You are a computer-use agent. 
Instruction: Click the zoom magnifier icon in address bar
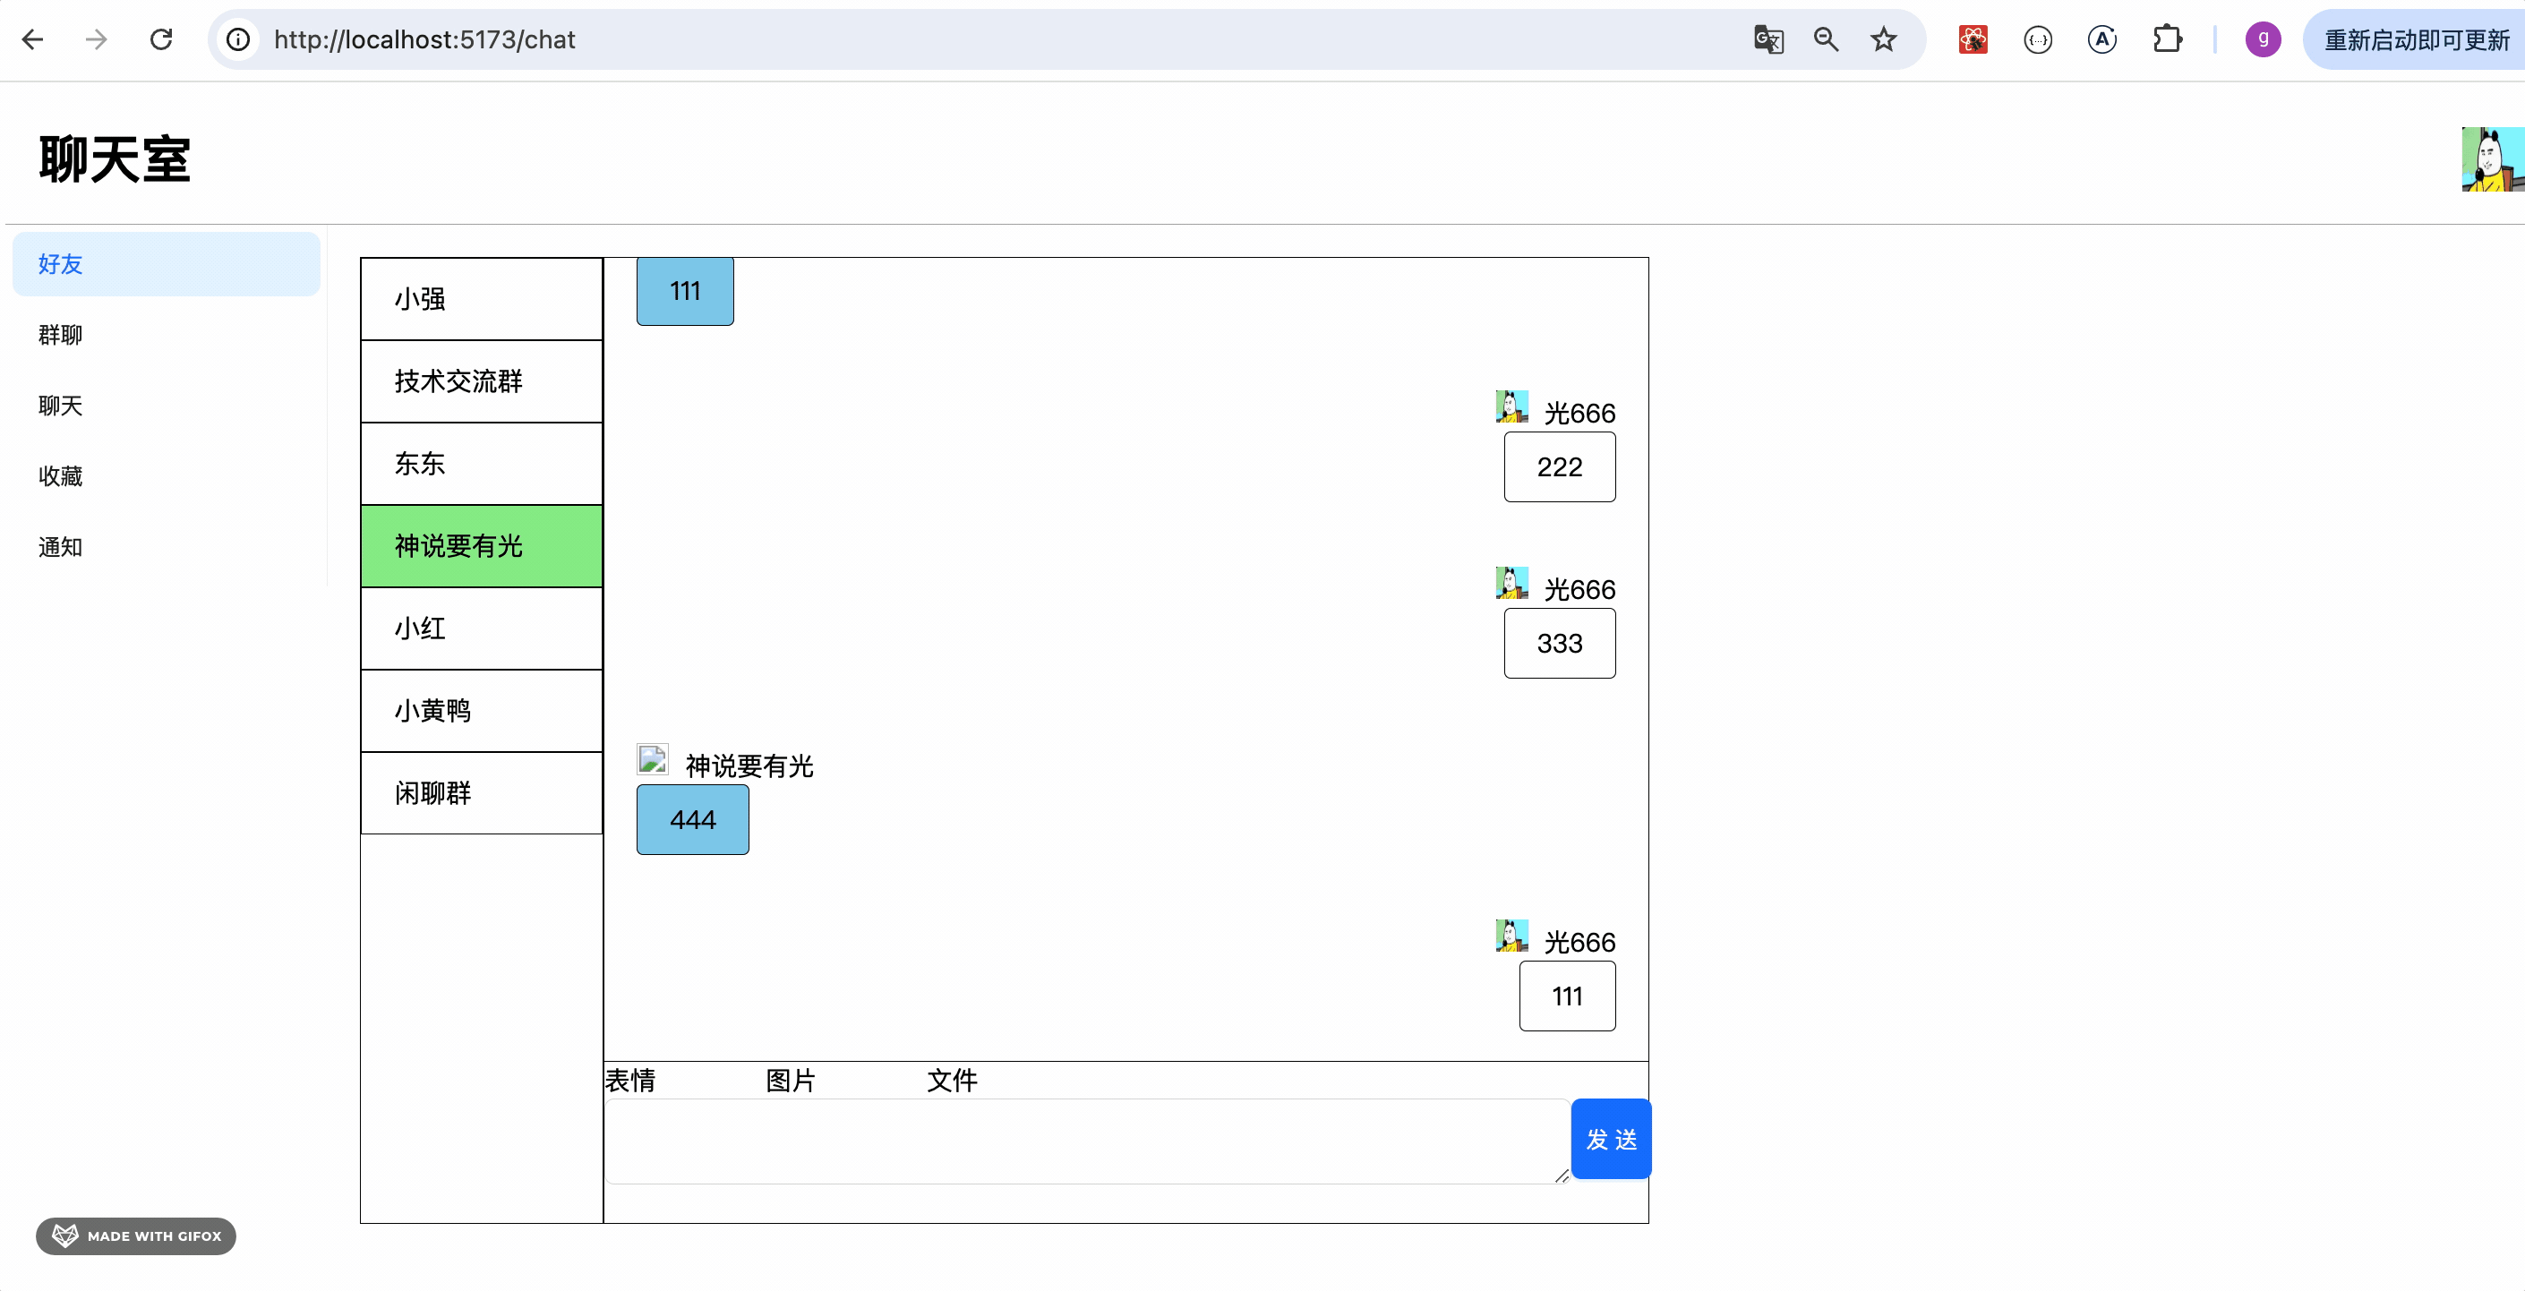[x=1825, y=39]
